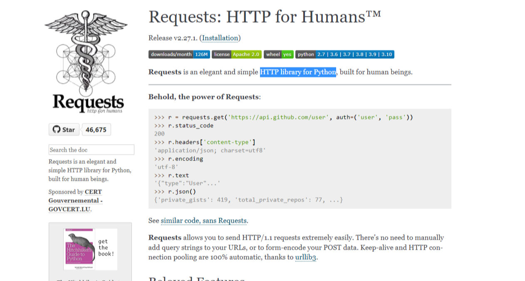Open the 46,675 stargazers count
525x281 pixels.
(x=96, y=130)
